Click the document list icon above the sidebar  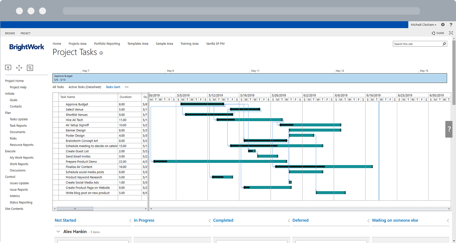coord(30,68)
